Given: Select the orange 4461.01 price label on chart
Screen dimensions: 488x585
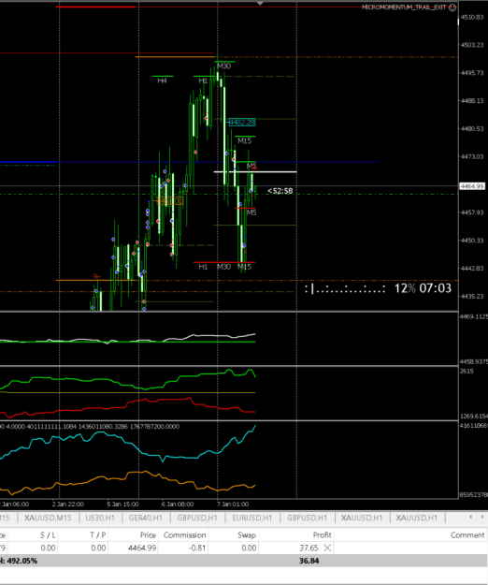Looking at the screenshot, I should tap(170, 201).
